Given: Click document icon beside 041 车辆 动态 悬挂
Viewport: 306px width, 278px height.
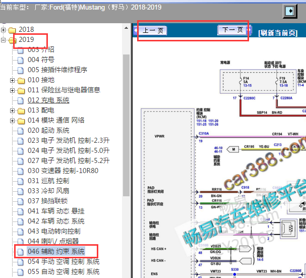Looking at the screenshot, I should pos(21,211).
